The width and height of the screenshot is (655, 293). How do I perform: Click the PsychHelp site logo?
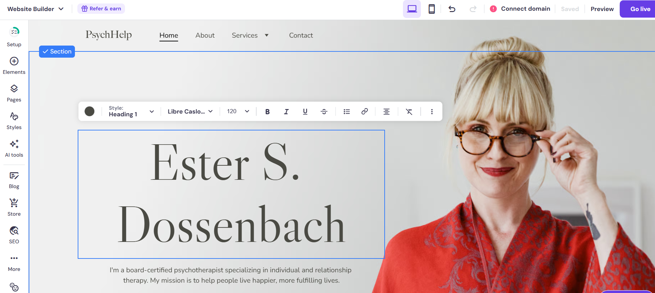pyautogui.click(x=109, y=35)
